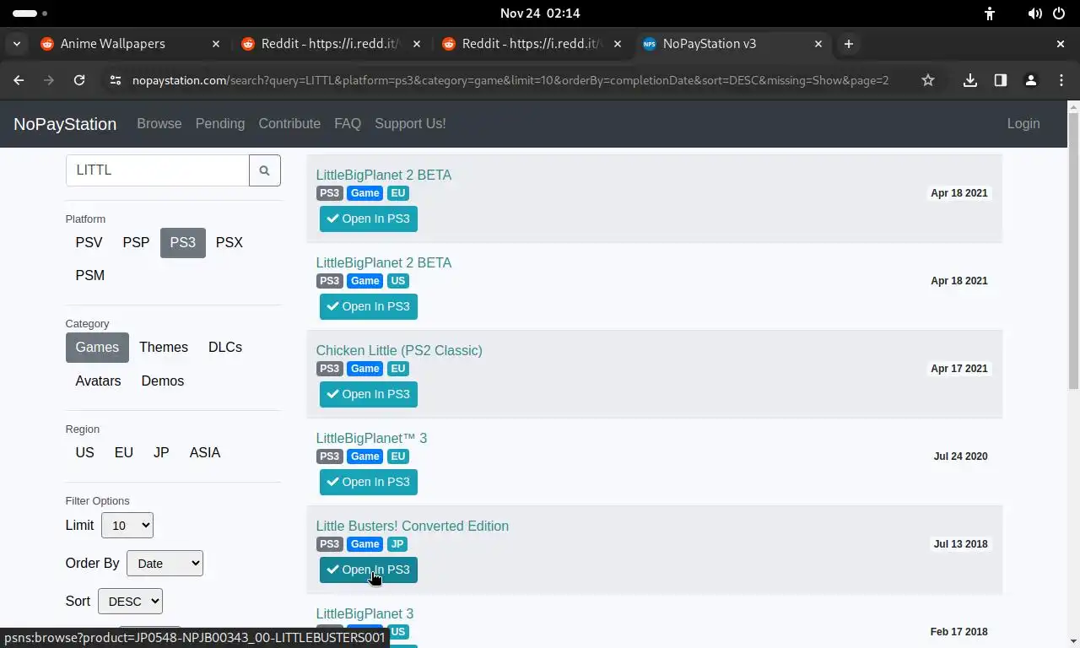Click the browser address bar URL
Image resolution: width=1080 pixels, height=648 pixels.
510,80
